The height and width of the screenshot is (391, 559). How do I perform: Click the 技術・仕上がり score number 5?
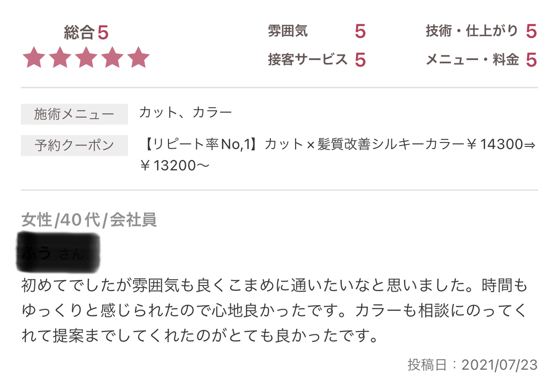coord(531,31)
